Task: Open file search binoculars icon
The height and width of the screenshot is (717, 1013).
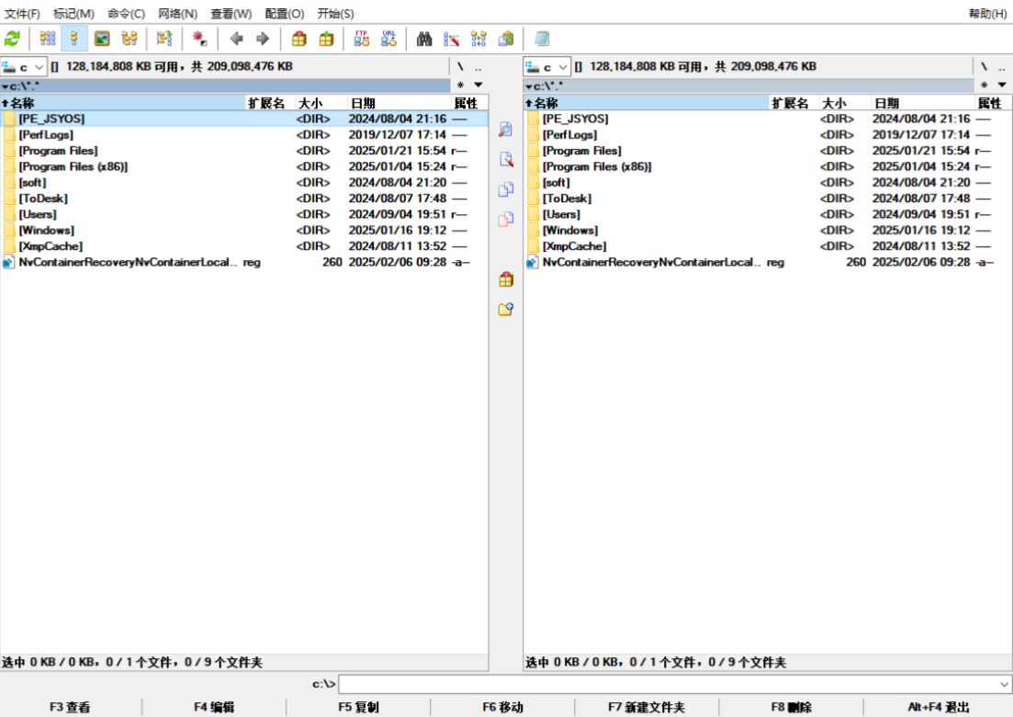Action: click(x=423, y=39)
